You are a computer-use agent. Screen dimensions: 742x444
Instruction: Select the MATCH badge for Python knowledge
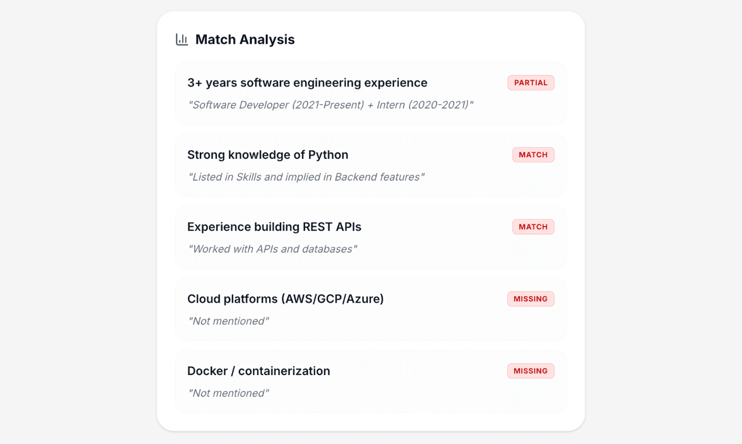533,155
